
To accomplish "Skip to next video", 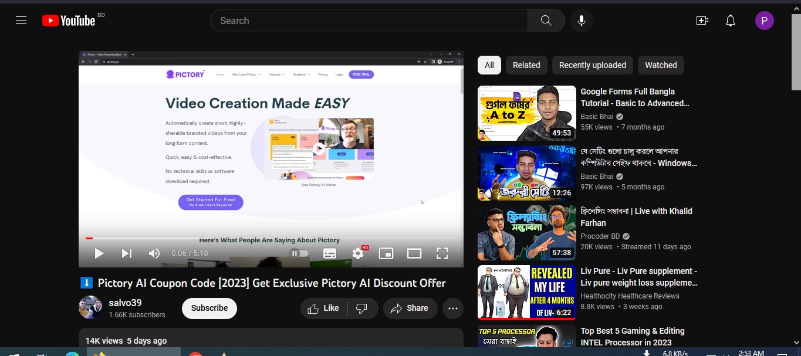I will coord(126,253).
